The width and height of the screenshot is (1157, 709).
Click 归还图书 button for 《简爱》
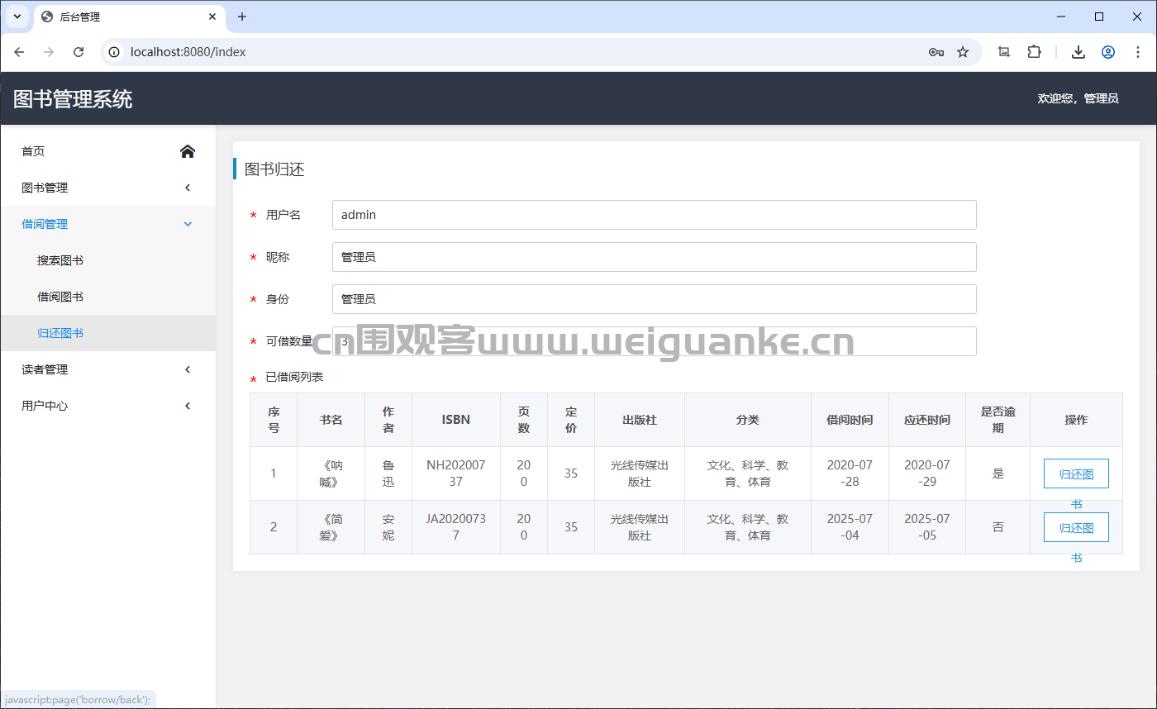(1076, 527)
